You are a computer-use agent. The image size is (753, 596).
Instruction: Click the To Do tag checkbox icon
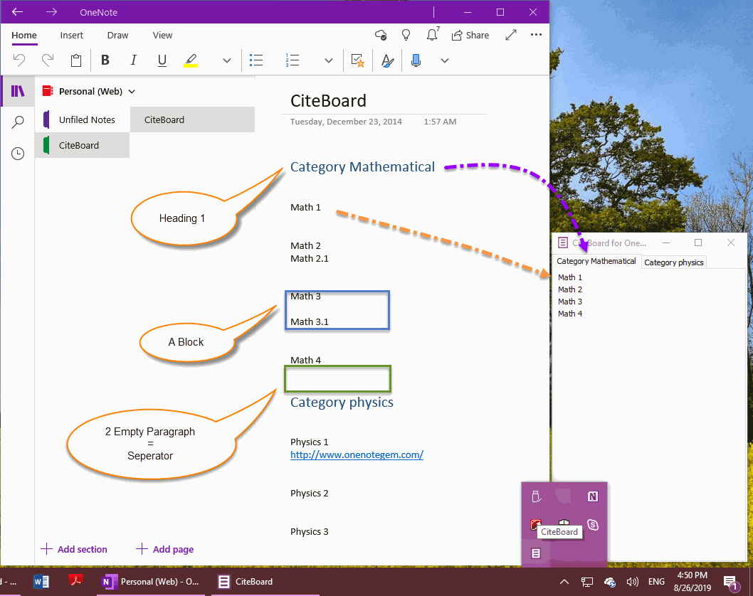[x=358, y=60]
